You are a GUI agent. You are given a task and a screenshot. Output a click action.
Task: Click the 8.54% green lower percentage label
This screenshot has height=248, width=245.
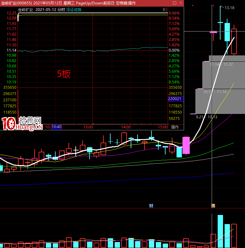pyautogui.click(x=174, y=82)
